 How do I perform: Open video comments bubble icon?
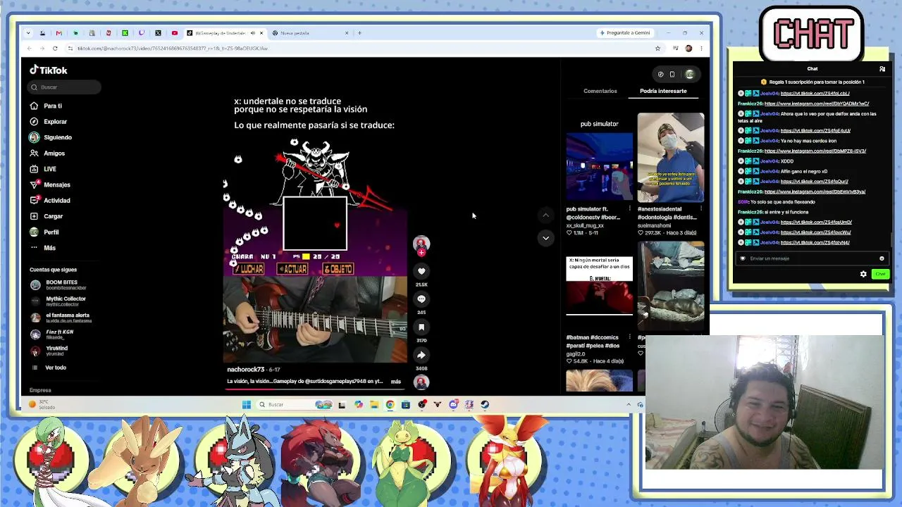pos(421,299)
